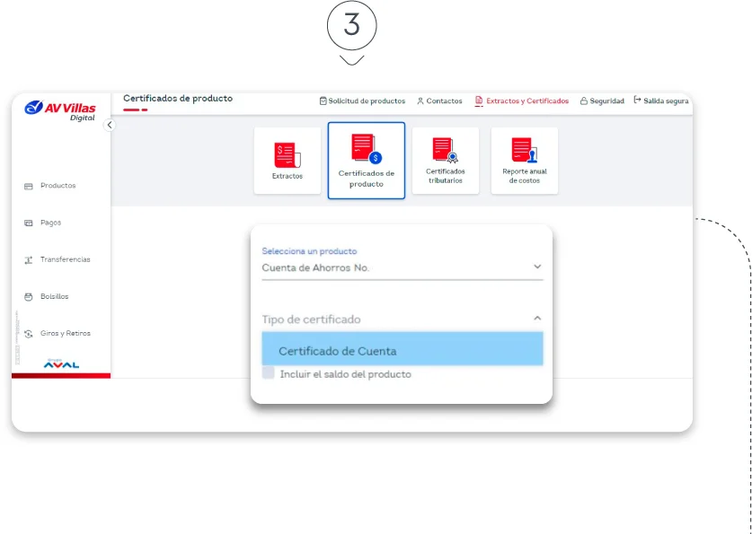Enable Incluir el saldo del producto
752x534 pixels.
266,374
